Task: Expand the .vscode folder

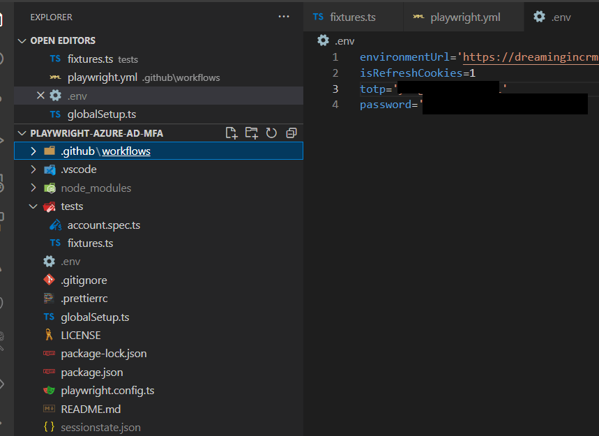Action: tap(33, 169)
